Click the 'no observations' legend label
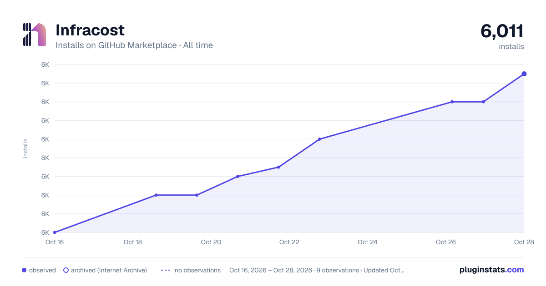Image resolution: width=546 pixels, height=286 pixels. [197, 270]
